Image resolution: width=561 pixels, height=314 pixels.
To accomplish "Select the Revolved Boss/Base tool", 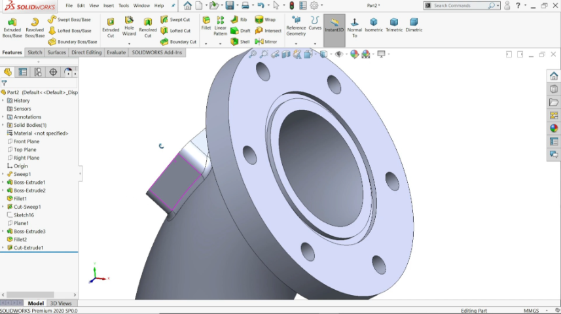I will point(35,27).
